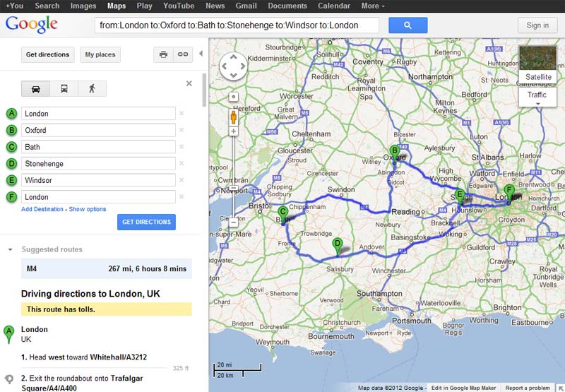
Task: Click the Pegman street view icon
Action: click(x=234, y=116)
